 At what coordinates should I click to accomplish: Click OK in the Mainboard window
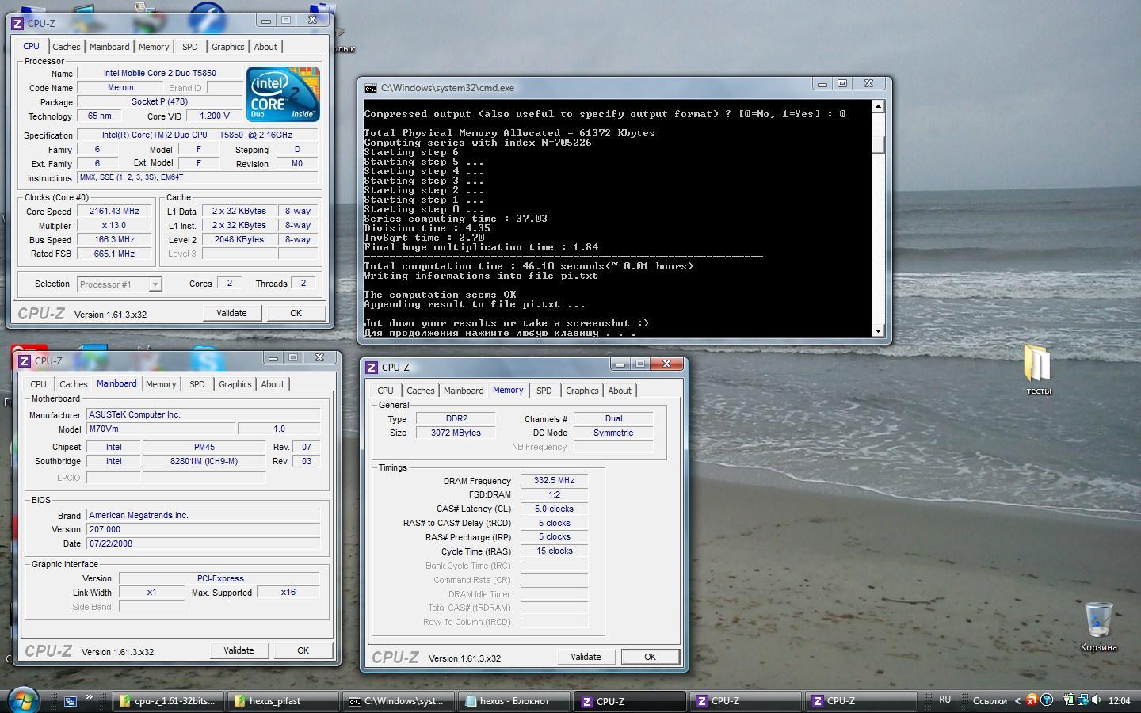(x=303, y=650)
